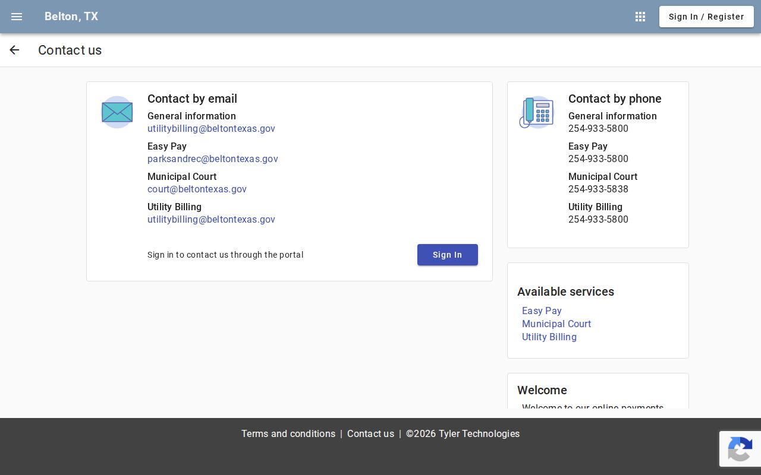Click the Welcome heading
The height and width of the screenshot is (475, 761).
click(542, 390)
